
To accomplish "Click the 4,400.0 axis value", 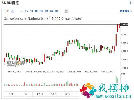I will [x=125, y=68].
